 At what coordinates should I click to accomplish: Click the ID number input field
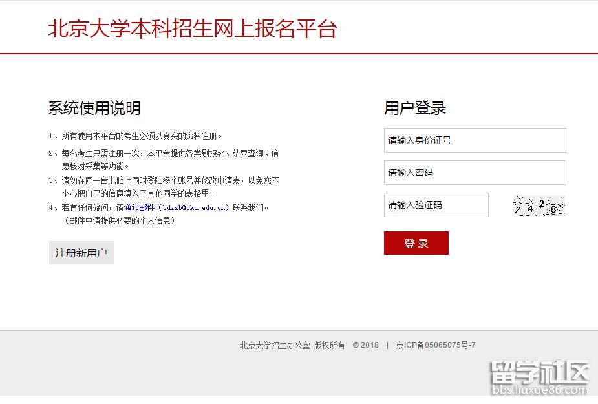pyautogui.click(x=475, y=140)
